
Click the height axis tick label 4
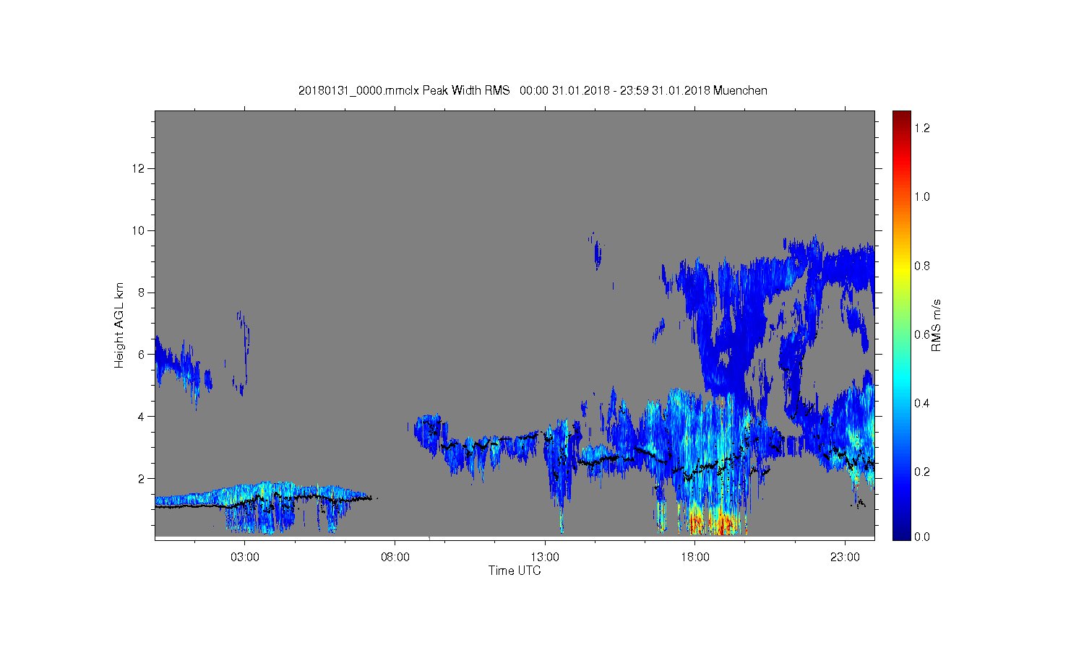coord(142,416)
